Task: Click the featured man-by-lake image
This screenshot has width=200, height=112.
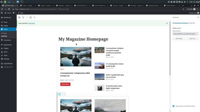Action: pos(76,57)
